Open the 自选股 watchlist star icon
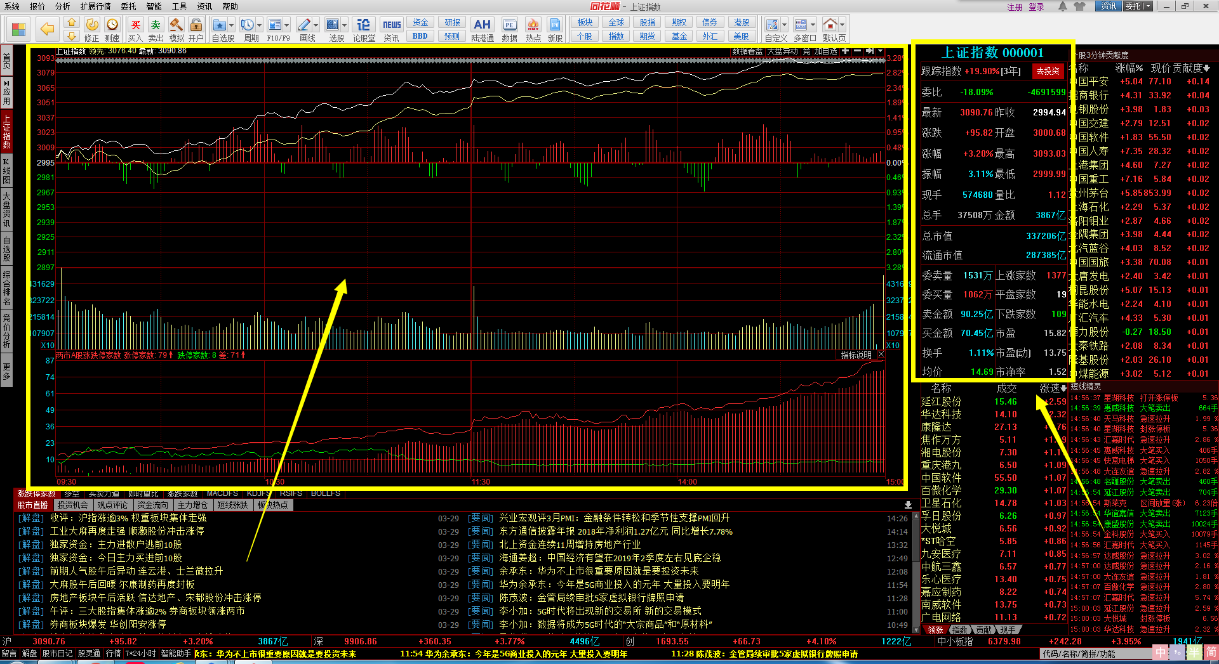The width and height of the screenshot is (1219, 664). pyautogui.click(x=220, y=25)
